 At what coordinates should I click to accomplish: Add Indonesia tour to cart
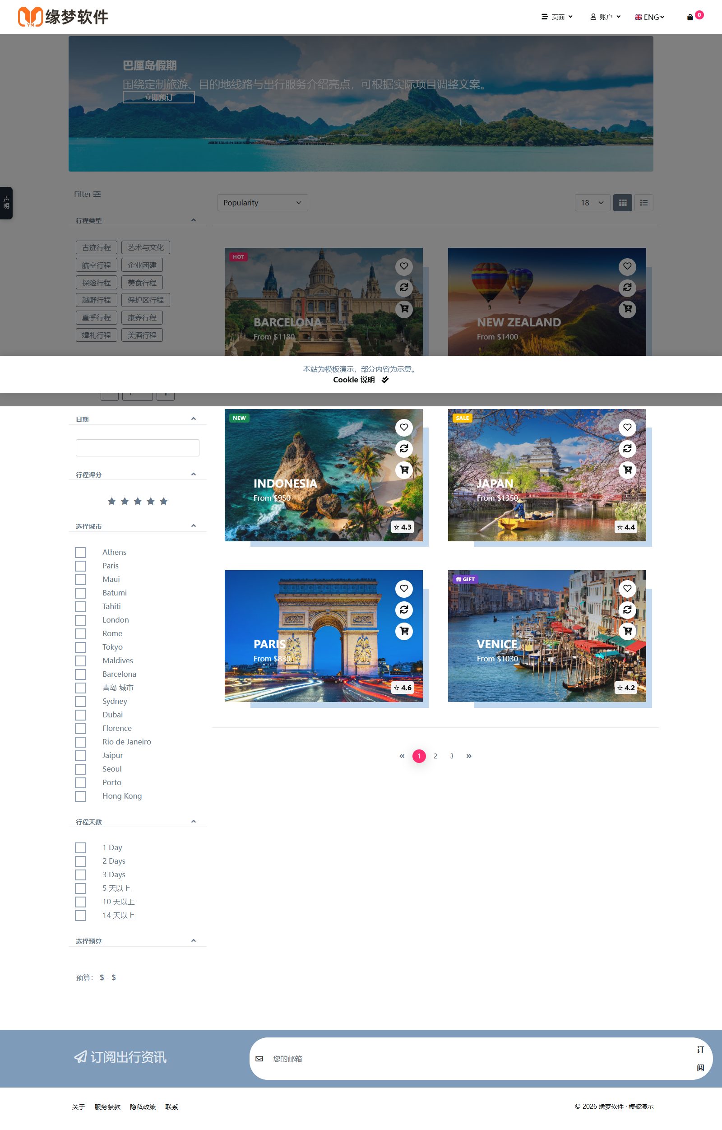coord(404,470)
